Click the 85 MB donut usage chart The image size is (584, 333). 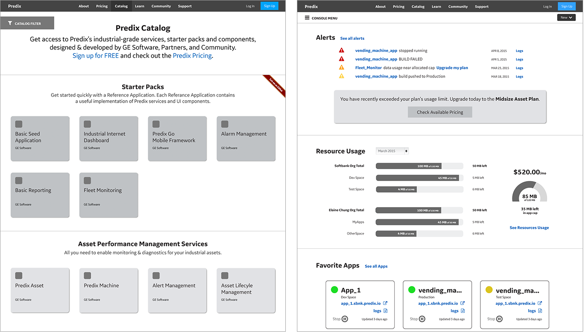pos(530,191)
